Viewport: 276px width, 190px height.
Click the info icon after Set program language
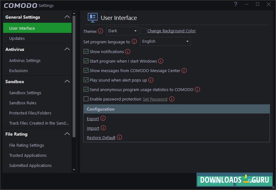point(134,41)
